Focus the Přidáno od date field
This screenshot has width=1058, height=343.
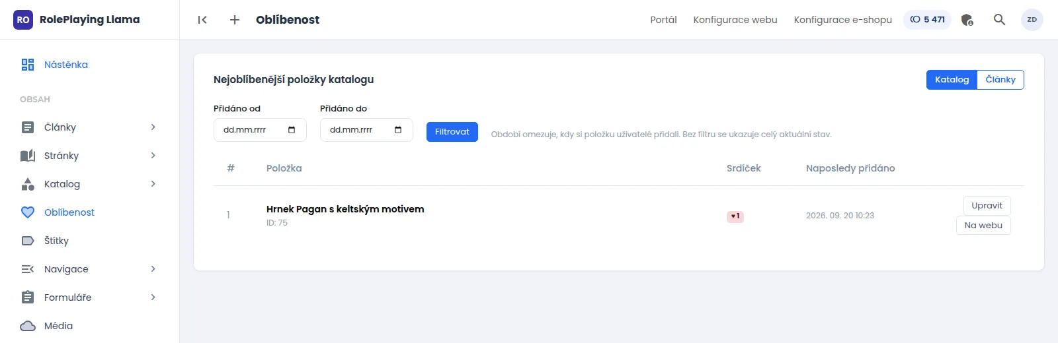[x=260, y=130]
